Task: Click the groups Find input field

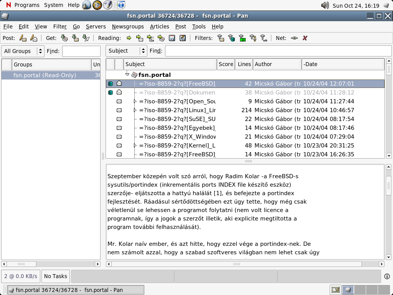Action: coord(81,51)
